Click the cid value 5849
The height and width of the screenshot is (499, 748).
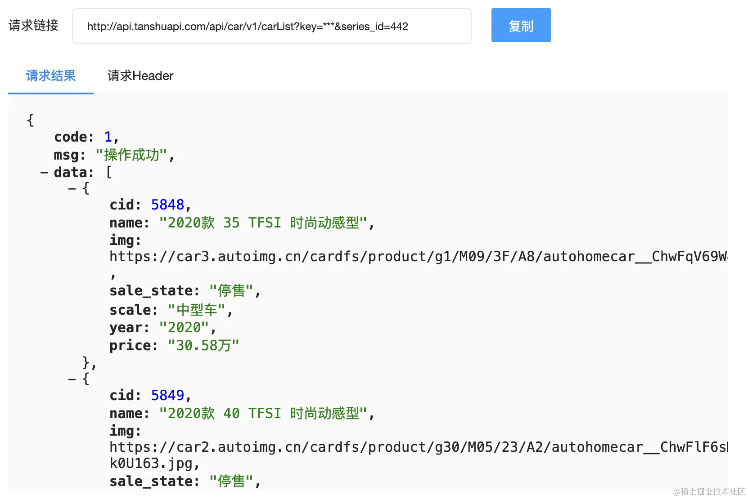(x=167, y=396)
